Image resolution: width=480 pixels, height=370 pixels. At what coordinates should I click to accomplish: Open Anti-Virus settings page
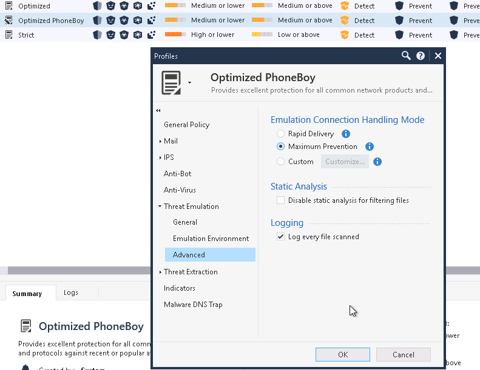click(180, 190)
